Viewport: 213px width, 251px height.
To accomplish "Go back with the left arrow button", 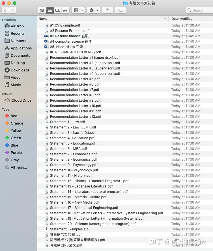I will click(x=5, y=10).
